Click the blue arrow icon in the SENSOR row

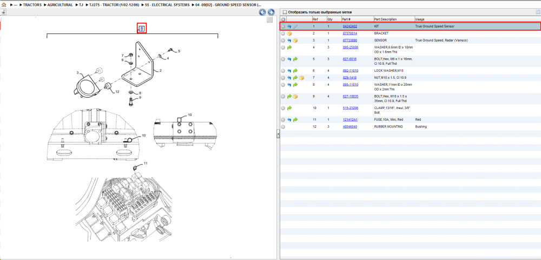[x=289, y=40]
